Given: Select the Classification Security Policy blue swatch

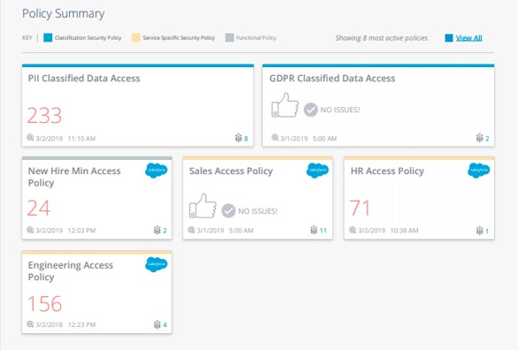Looking at the screenshot, I should click(x=48, y=38).
